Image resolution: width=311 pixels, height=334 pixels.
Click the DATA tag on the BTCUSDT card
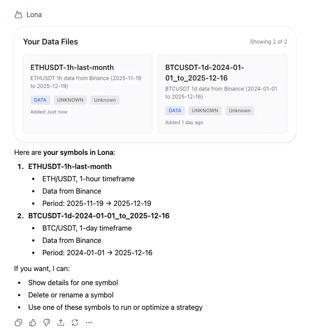(175, 110)
